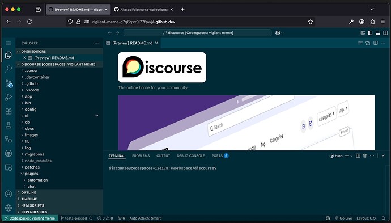The width and height of the screenshot is (391, 223).
Task: Click the tests-passed branch in status bar
Action: (x=76, y=218)
